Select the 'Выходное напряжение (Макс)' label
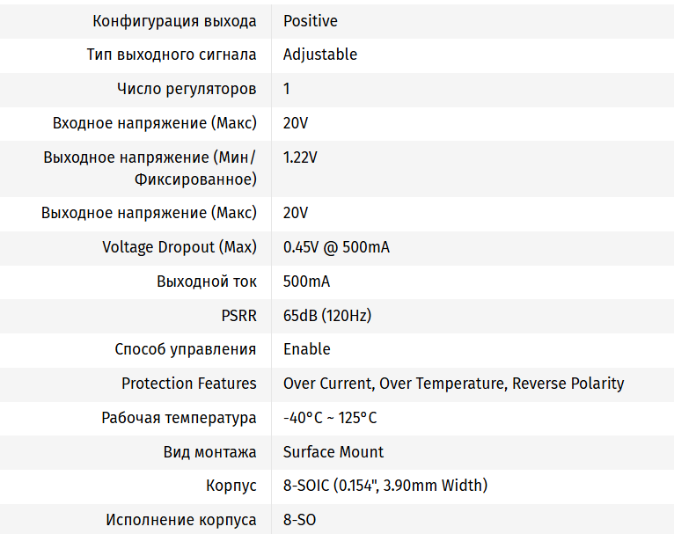Screen dimensions: 674x534 (149, 213)
